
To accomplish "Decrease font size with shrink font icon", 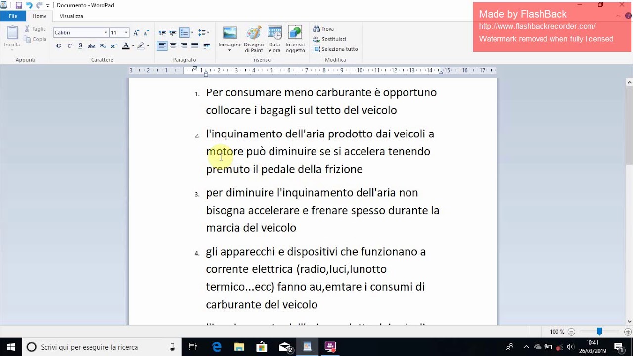I will pyautogui.click(x=146, y=33).
